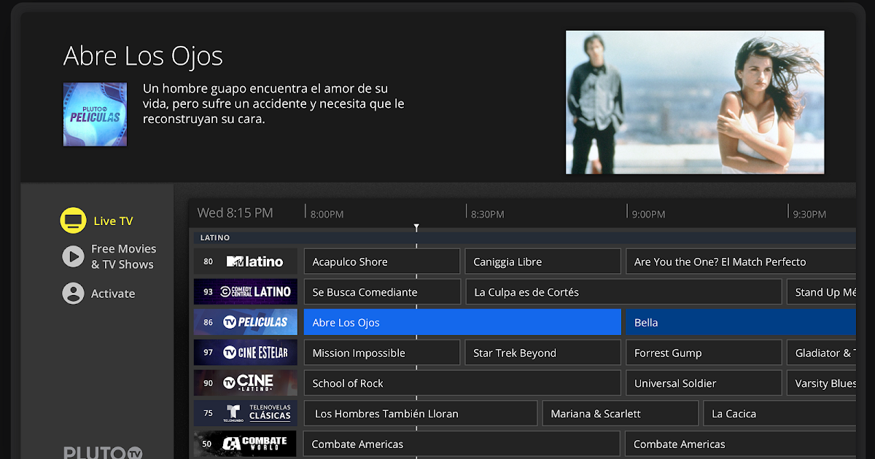Click the Abre Los Ojos video preview

point(695,102)
